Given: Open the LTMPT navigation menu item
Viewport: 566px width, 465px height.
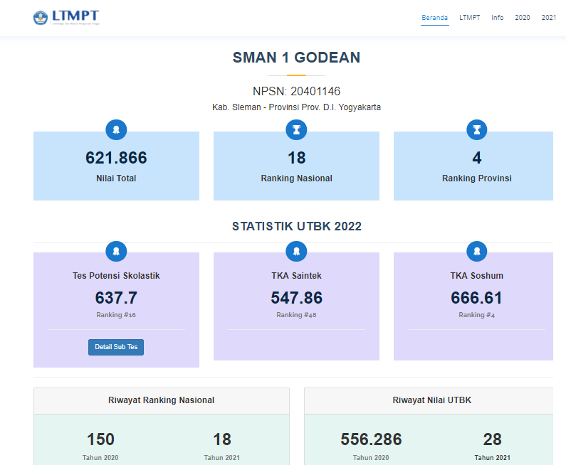Looking at the screenshot, I should tap(470, 18).
